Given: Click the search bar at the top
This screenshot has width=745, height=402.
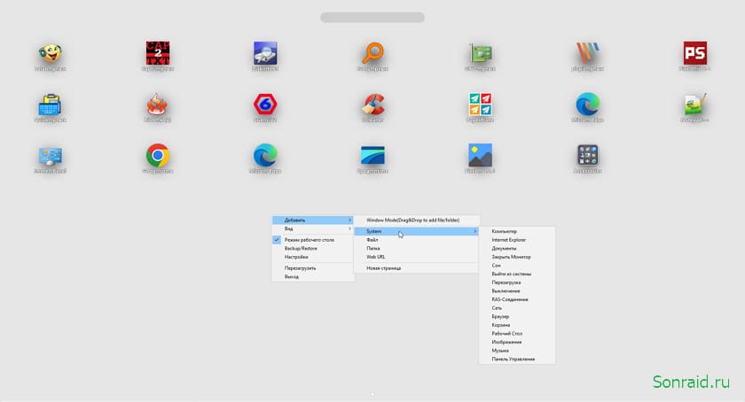Looking at the screenshot, I should click(372, 18).
